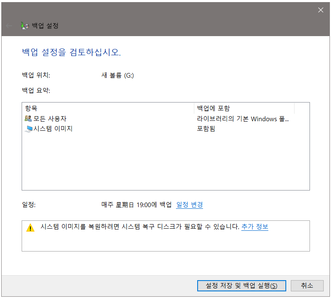
Task: Click the 취소 button
Action: tap(307, 286)
